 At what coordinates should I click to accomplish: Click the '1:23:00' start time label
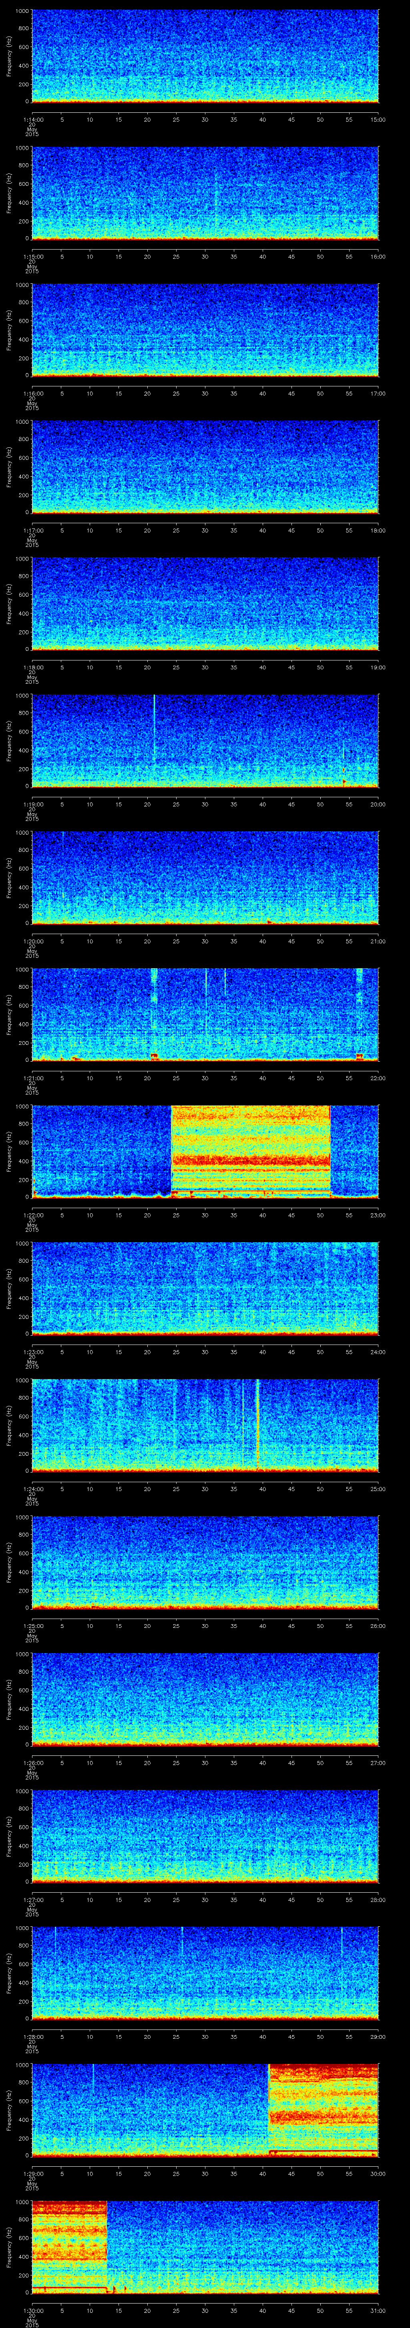point(32,1352)
